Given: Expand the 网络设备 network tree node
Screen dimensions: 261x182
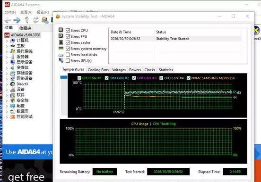Looking at the screenshot, I should click(x=7, y=79).
